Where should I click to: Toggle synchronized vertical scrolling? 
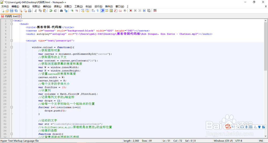(x=82, y=11)
